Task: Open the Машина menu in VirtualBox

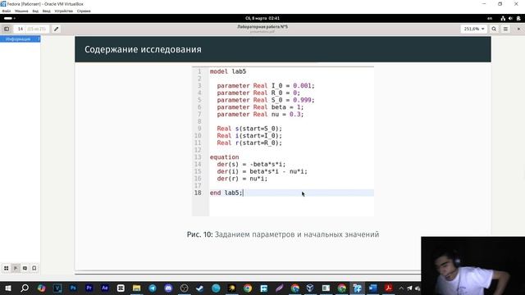Action: coord(21,11)
